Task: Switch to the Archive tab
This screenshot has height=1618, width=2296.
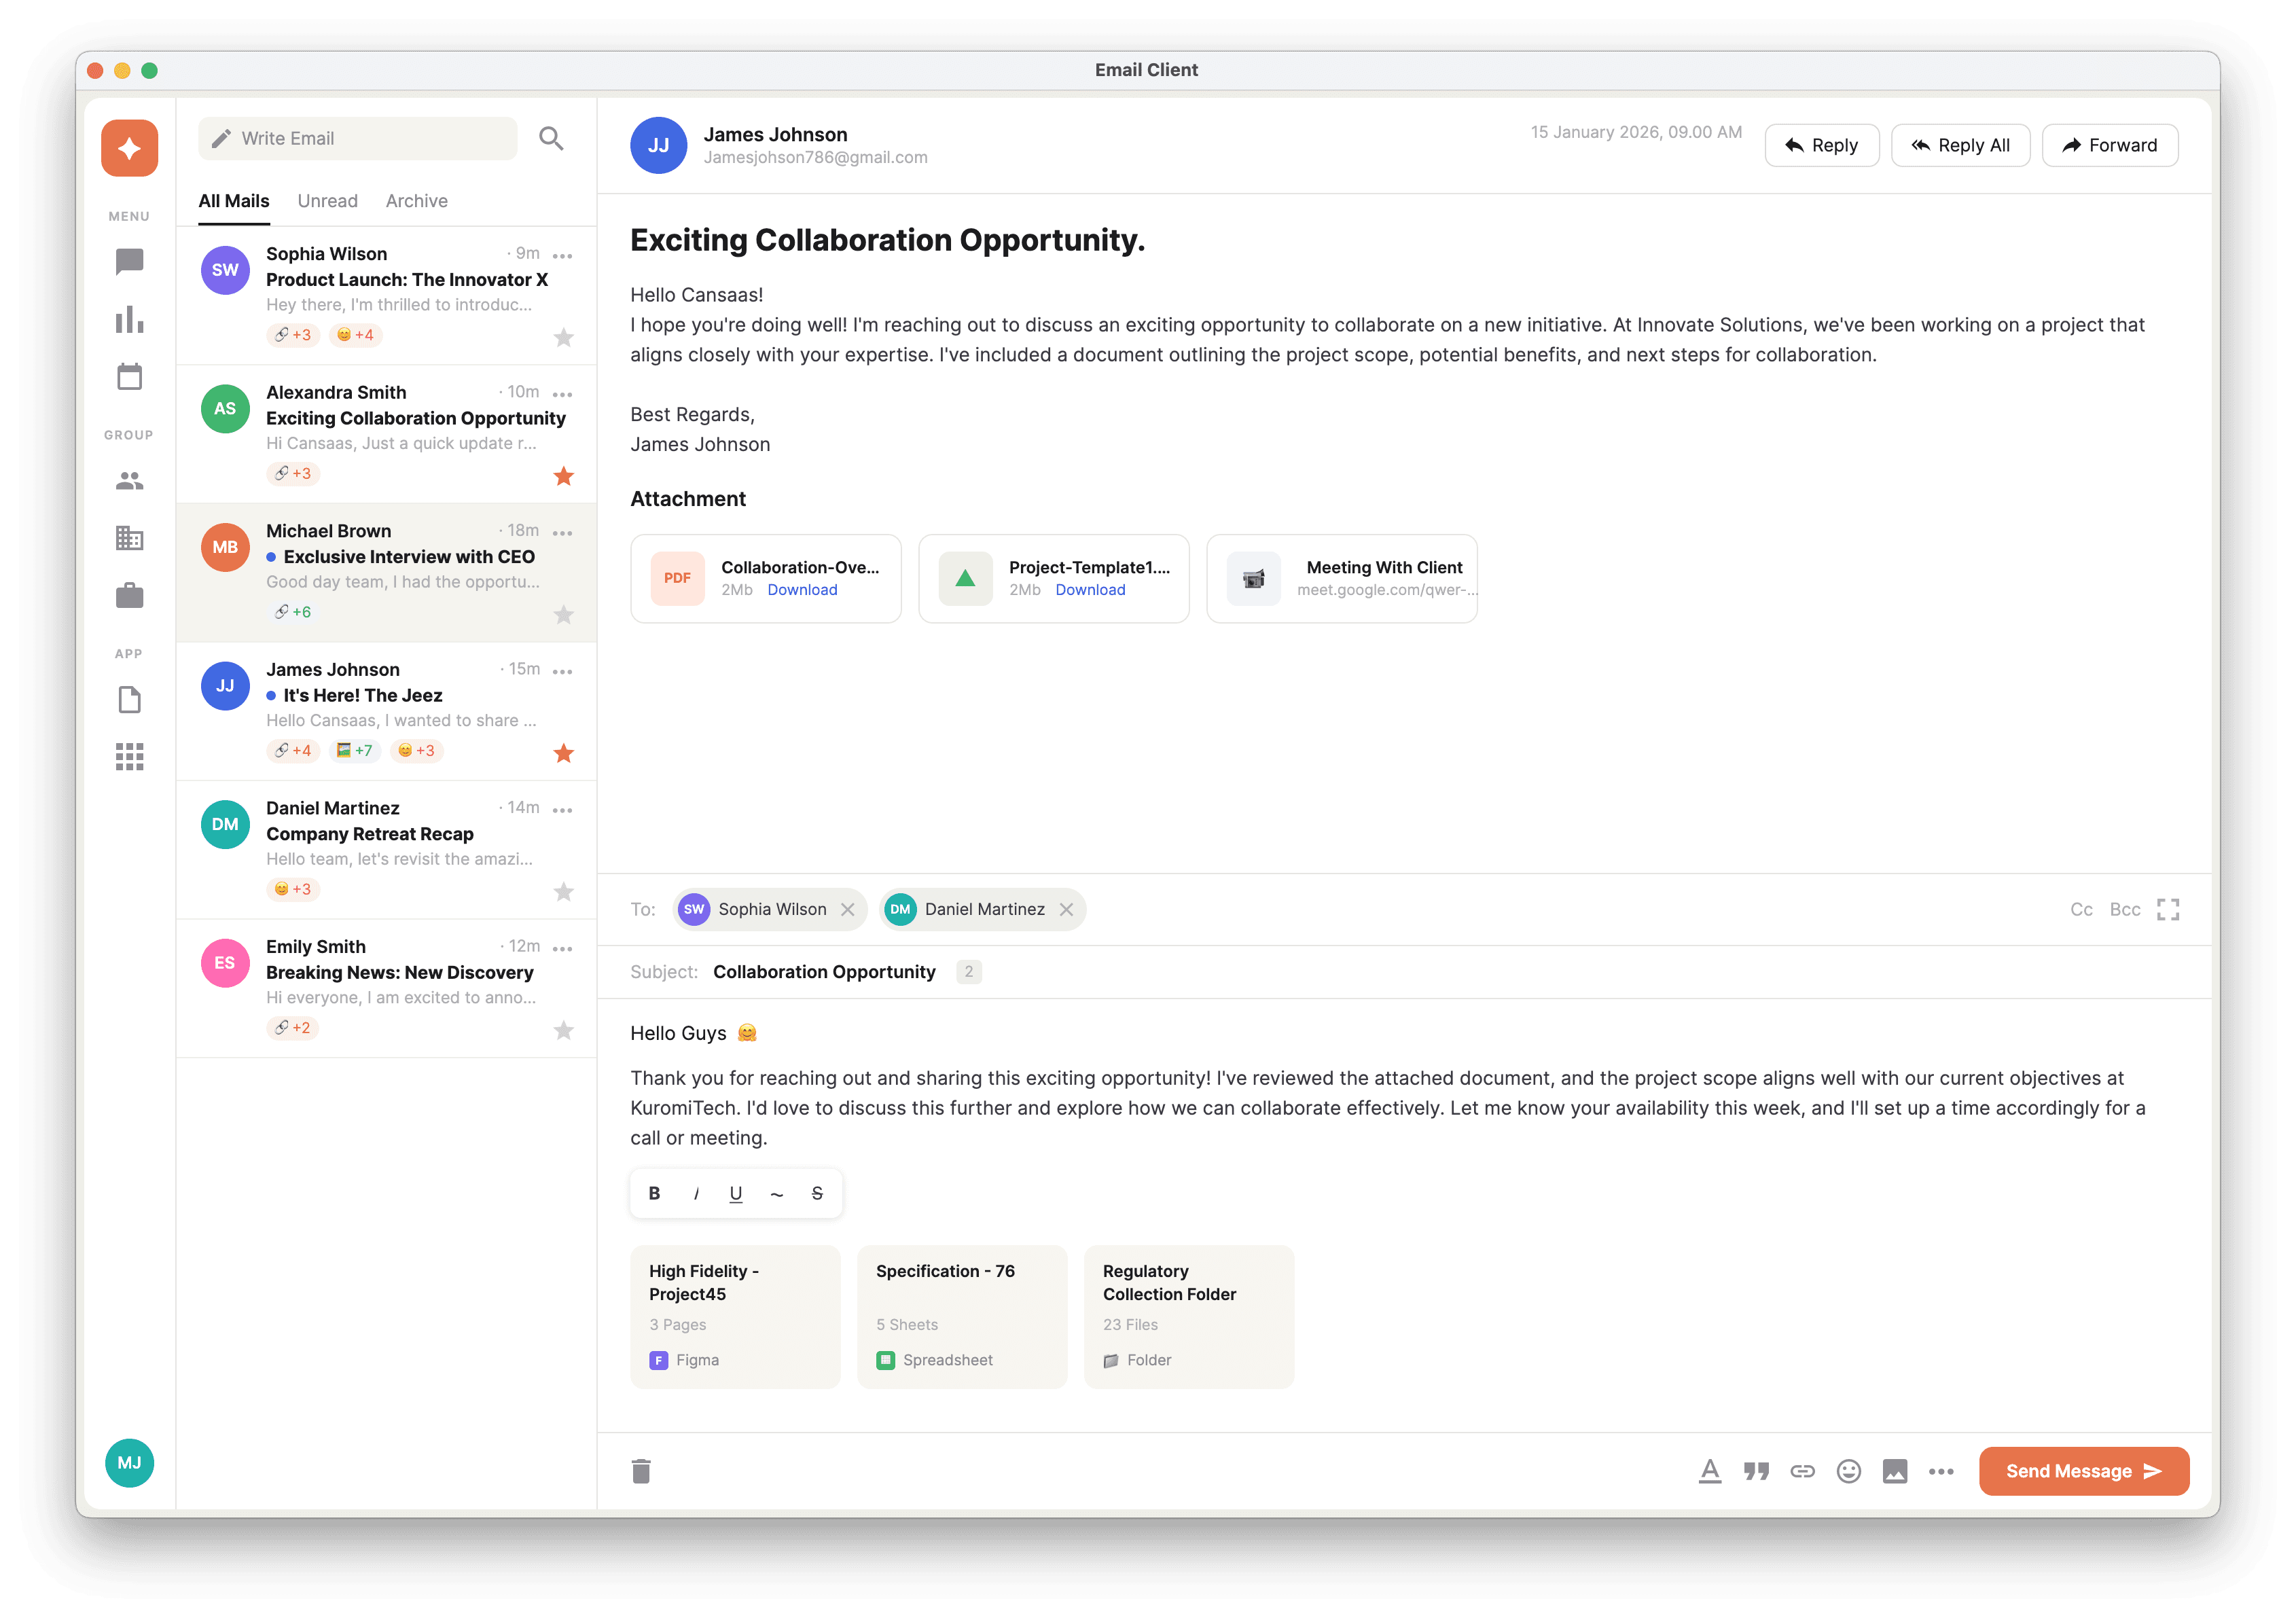Action: pos(416,201)
